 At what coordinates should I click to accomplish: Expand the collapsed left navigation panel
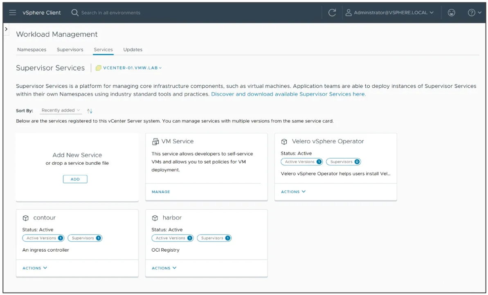coord(6,29)
